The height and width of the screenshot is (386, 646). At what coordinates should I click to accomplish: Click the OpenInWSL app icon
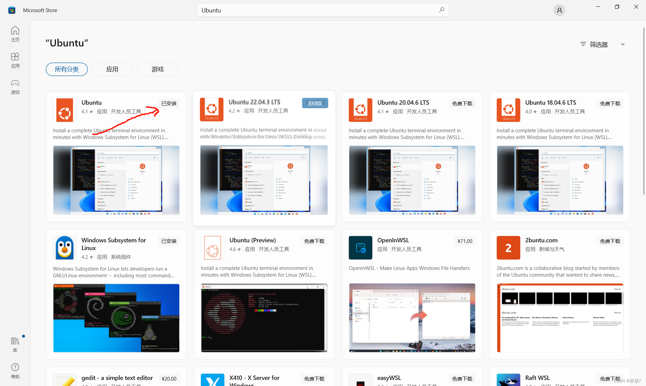pos(360,248)
